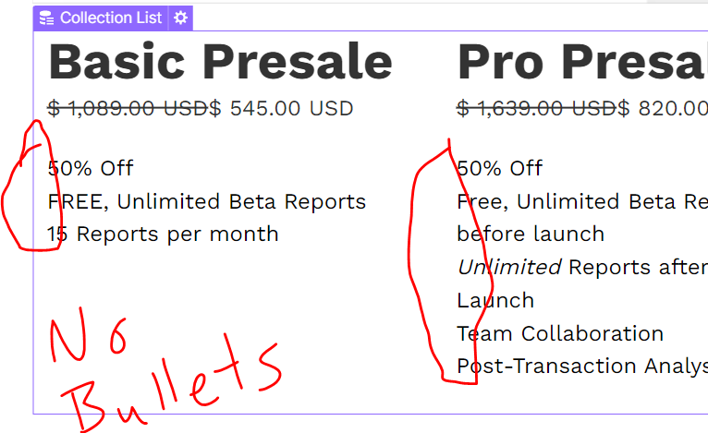Select 50% Off under Pro Presale

(499, 168)
